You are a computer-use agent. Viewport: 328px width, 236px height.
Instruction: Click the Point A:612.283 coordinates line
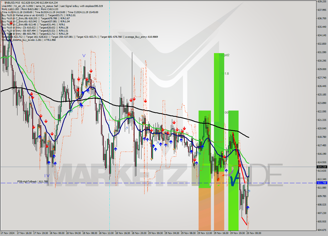coord(30,9)
